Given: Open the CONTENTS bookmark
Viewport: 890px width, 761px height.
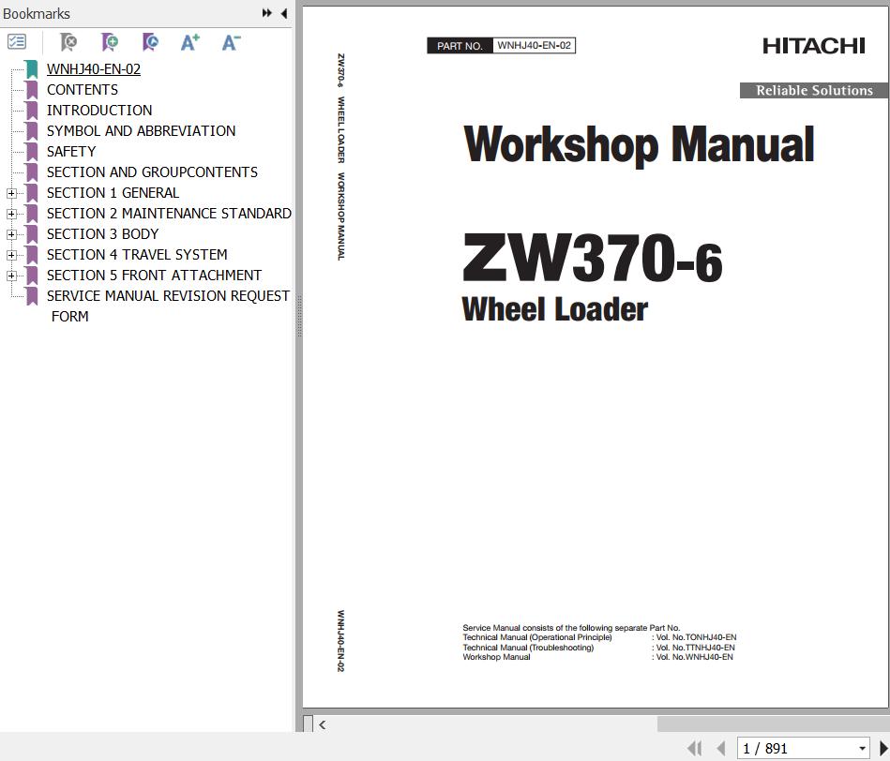Looking at the screenshot, I should (83, 90).
